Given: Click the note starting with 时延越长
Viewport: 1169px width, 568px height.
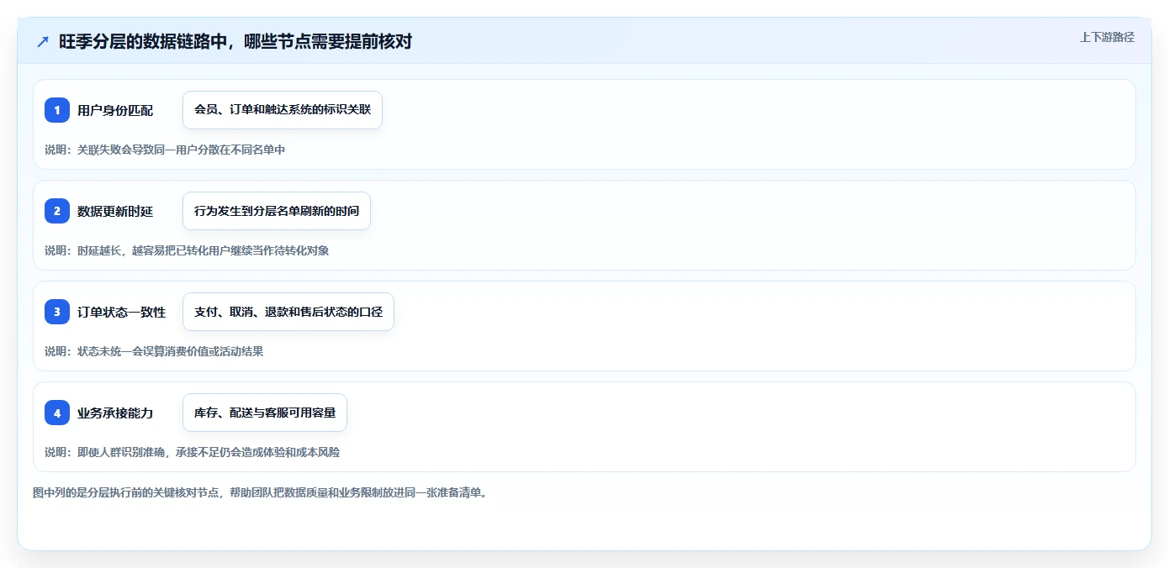Looking at the screenshot, I should pos(187,250).
